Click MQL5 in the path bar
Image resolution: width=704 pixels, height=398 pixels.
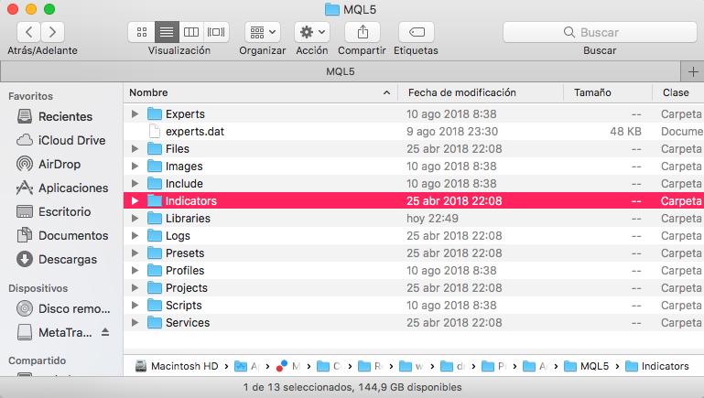click(587, 366)
